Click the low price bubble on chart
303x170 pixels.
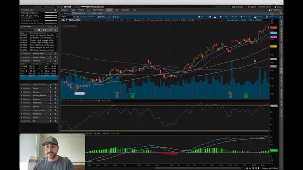(80, 93)
